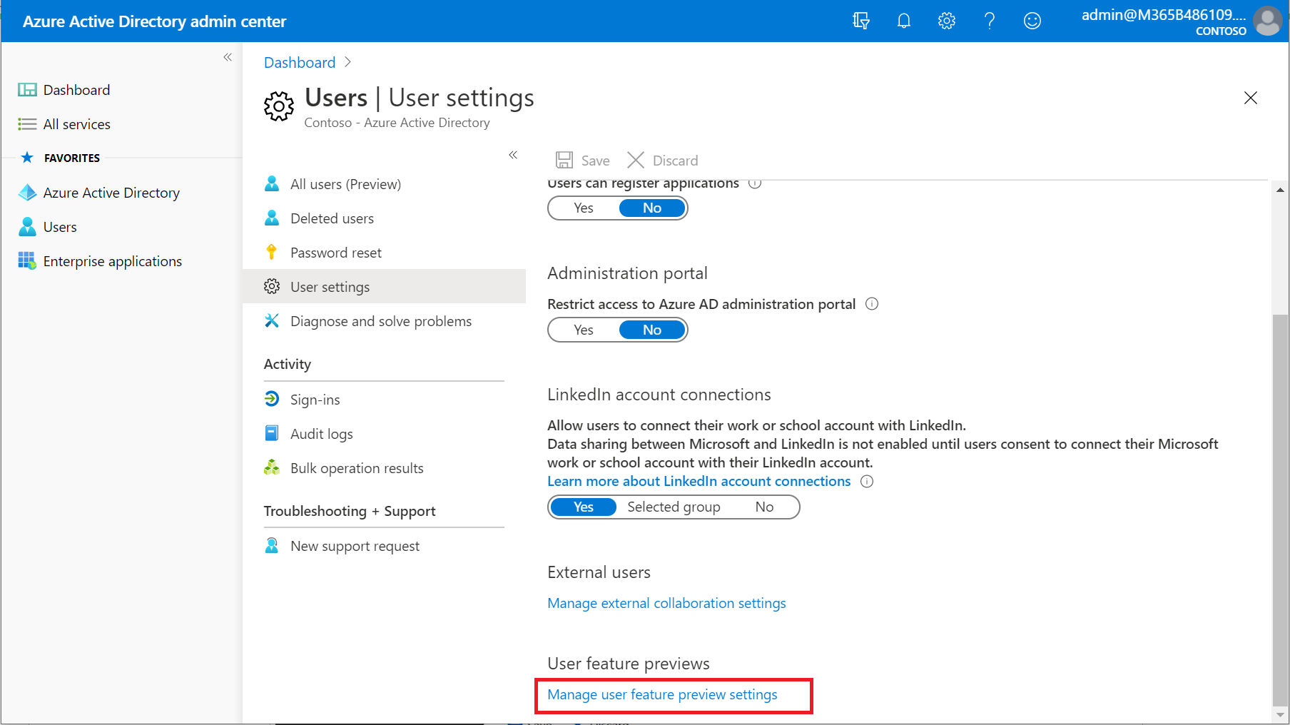Open portal settings gear in header
The width and height of the screenshot is (1290, 725).
(947, 21)
